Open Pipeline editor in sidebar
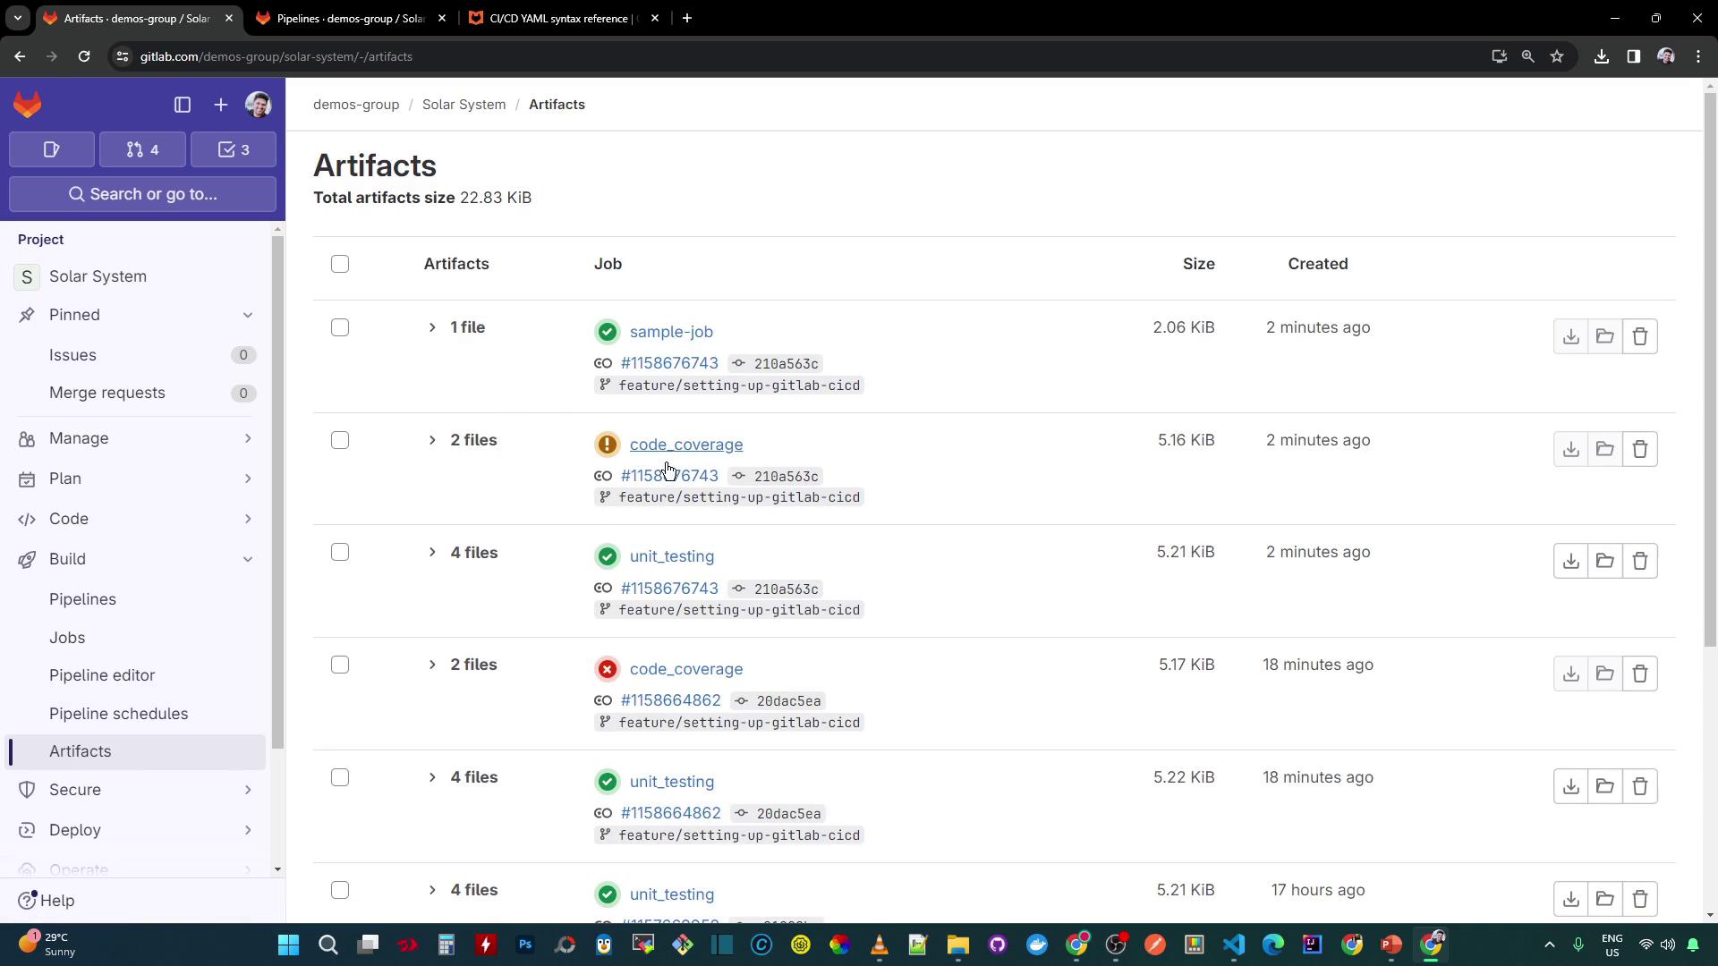1718x966 pixels. pos(102,675)
